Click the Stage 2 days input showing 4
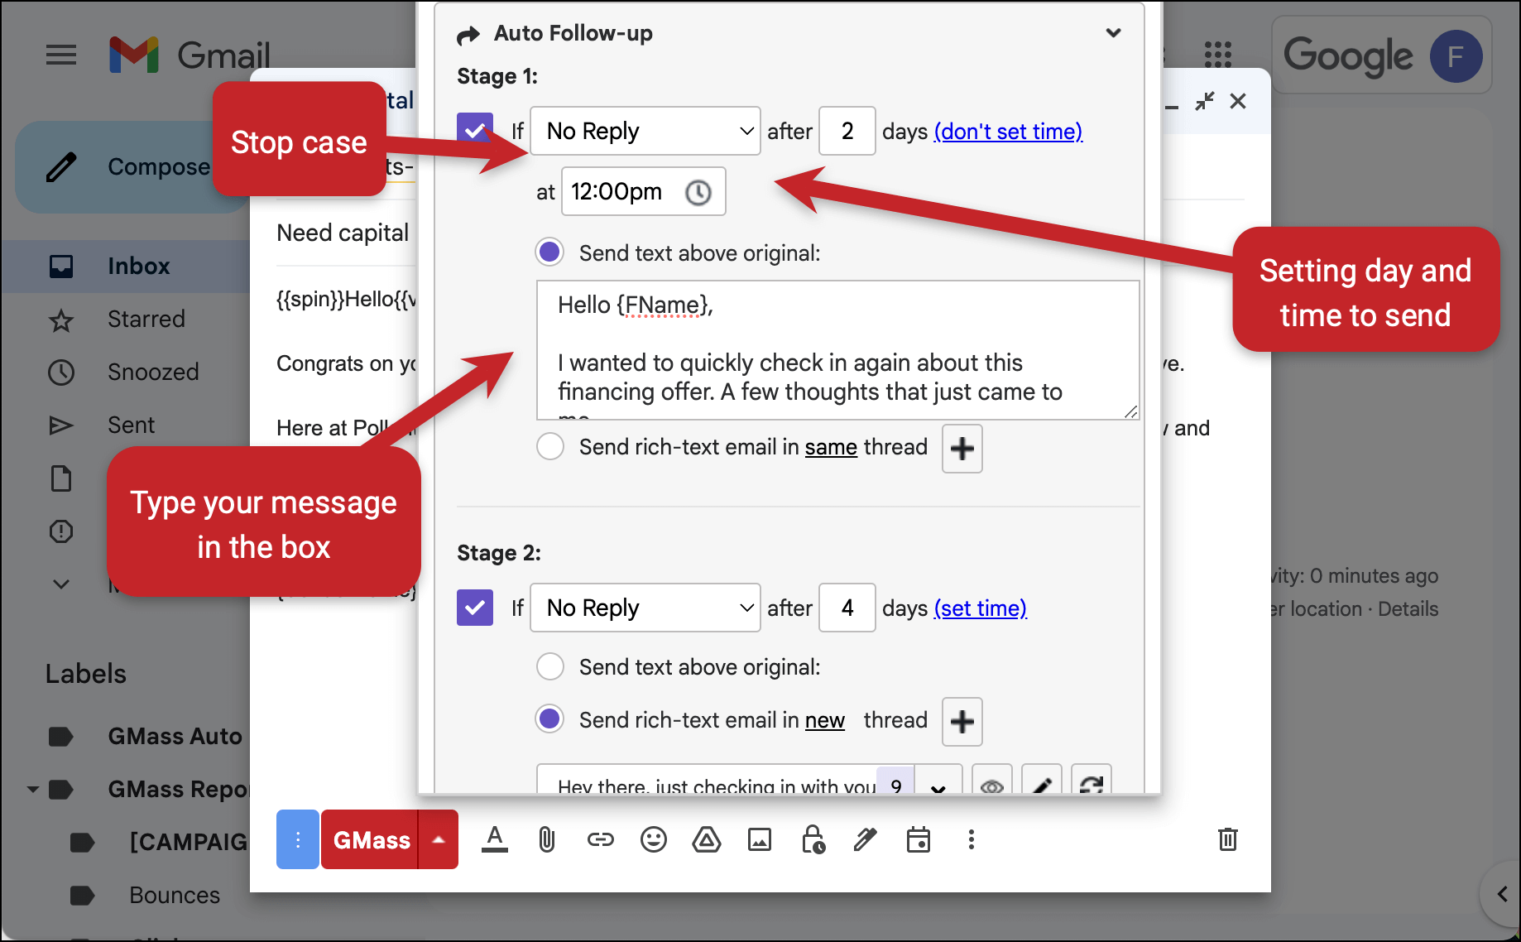 coord(847,608)
